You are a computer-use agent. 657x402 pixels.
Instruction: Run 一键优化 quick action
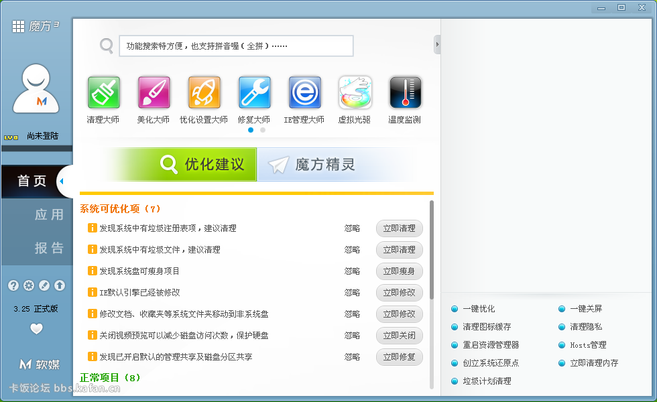[479, 309]
